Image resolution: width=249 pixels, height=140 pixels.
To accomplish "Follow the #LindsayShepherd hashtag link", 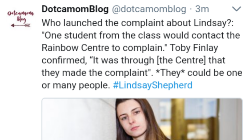I will coord(153,85).
